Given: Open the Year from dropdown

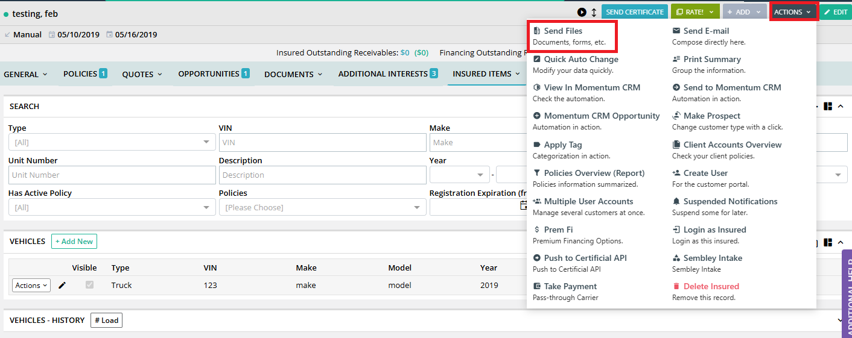Looking at the screenshot, I should click(x=460, y=175).
